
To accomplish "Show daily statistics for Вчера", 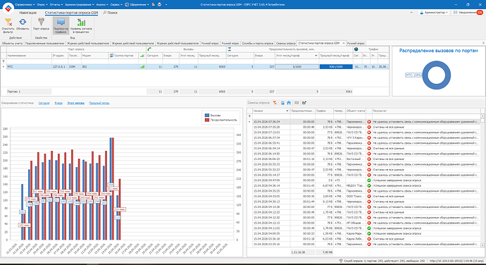I will coord(58,103).
